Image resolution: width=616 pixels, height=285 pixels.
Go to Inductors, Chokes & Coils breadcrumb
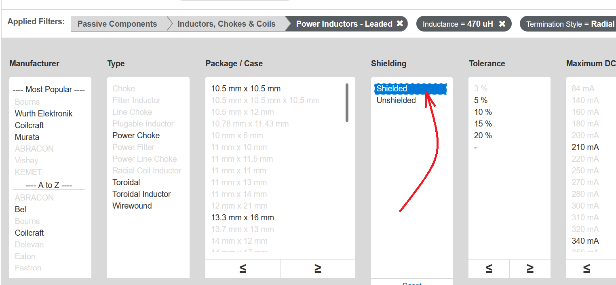click(x=226, y=24)
